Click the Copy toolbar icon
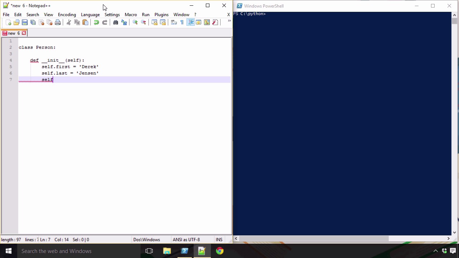Viewport: 459px width, 258px height. (x=77, y=22)
